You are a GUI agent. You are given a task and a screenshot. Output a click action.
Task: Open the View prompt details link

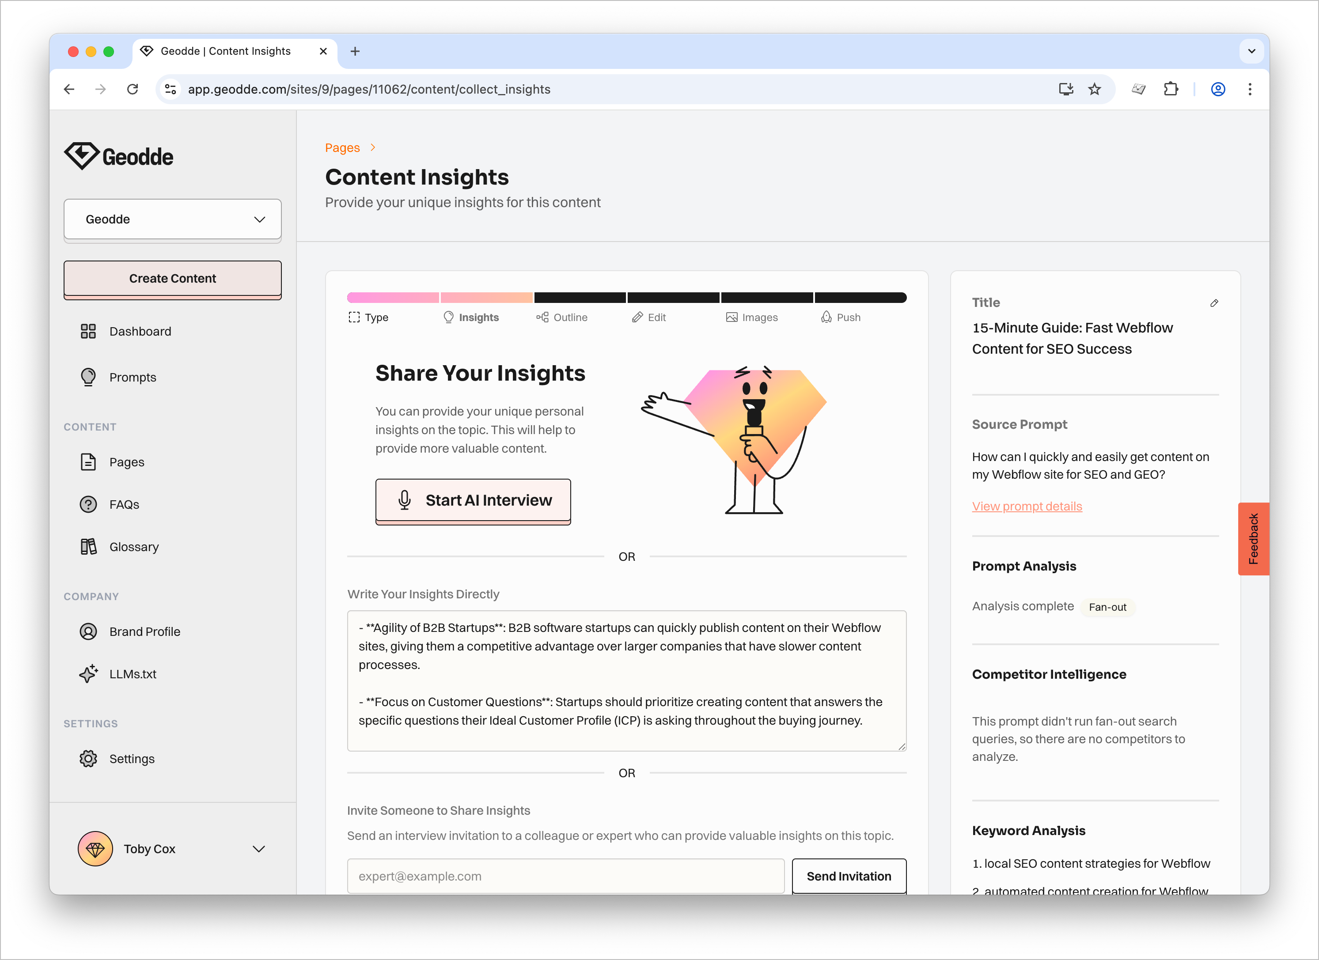[1027, 506]
